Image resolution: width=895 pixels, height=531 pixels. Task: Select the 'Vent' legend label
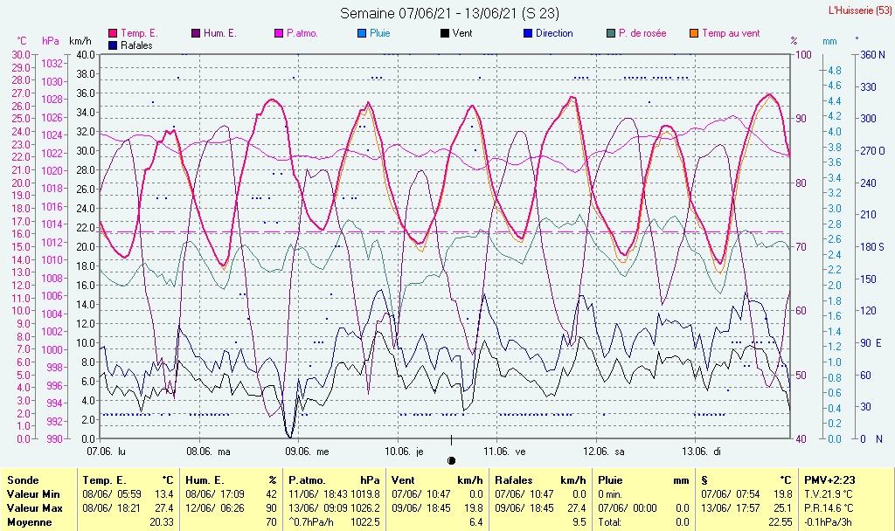click(x=462, y=33)
